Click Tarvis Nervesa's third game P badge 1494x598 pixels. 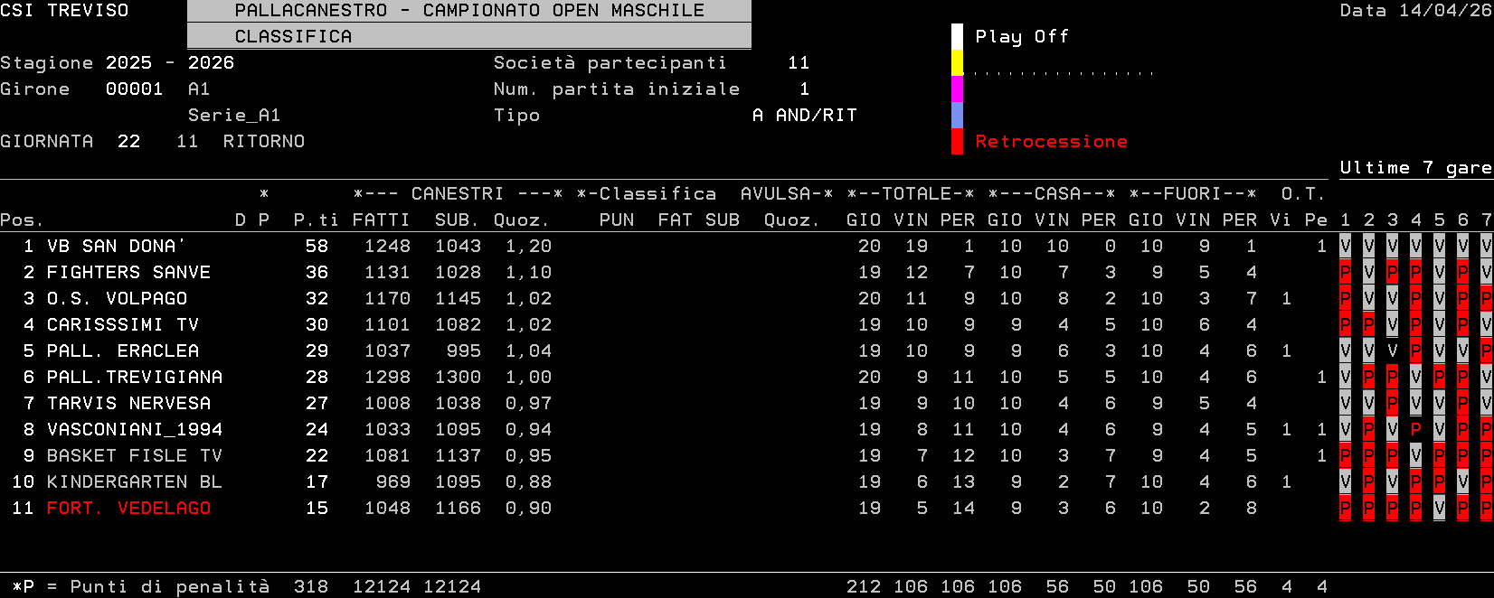tap(1392, 404)
